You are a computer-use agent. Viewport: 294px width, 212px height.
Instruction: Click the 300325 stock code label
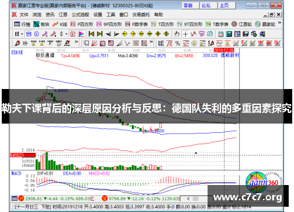coord(210,56)
